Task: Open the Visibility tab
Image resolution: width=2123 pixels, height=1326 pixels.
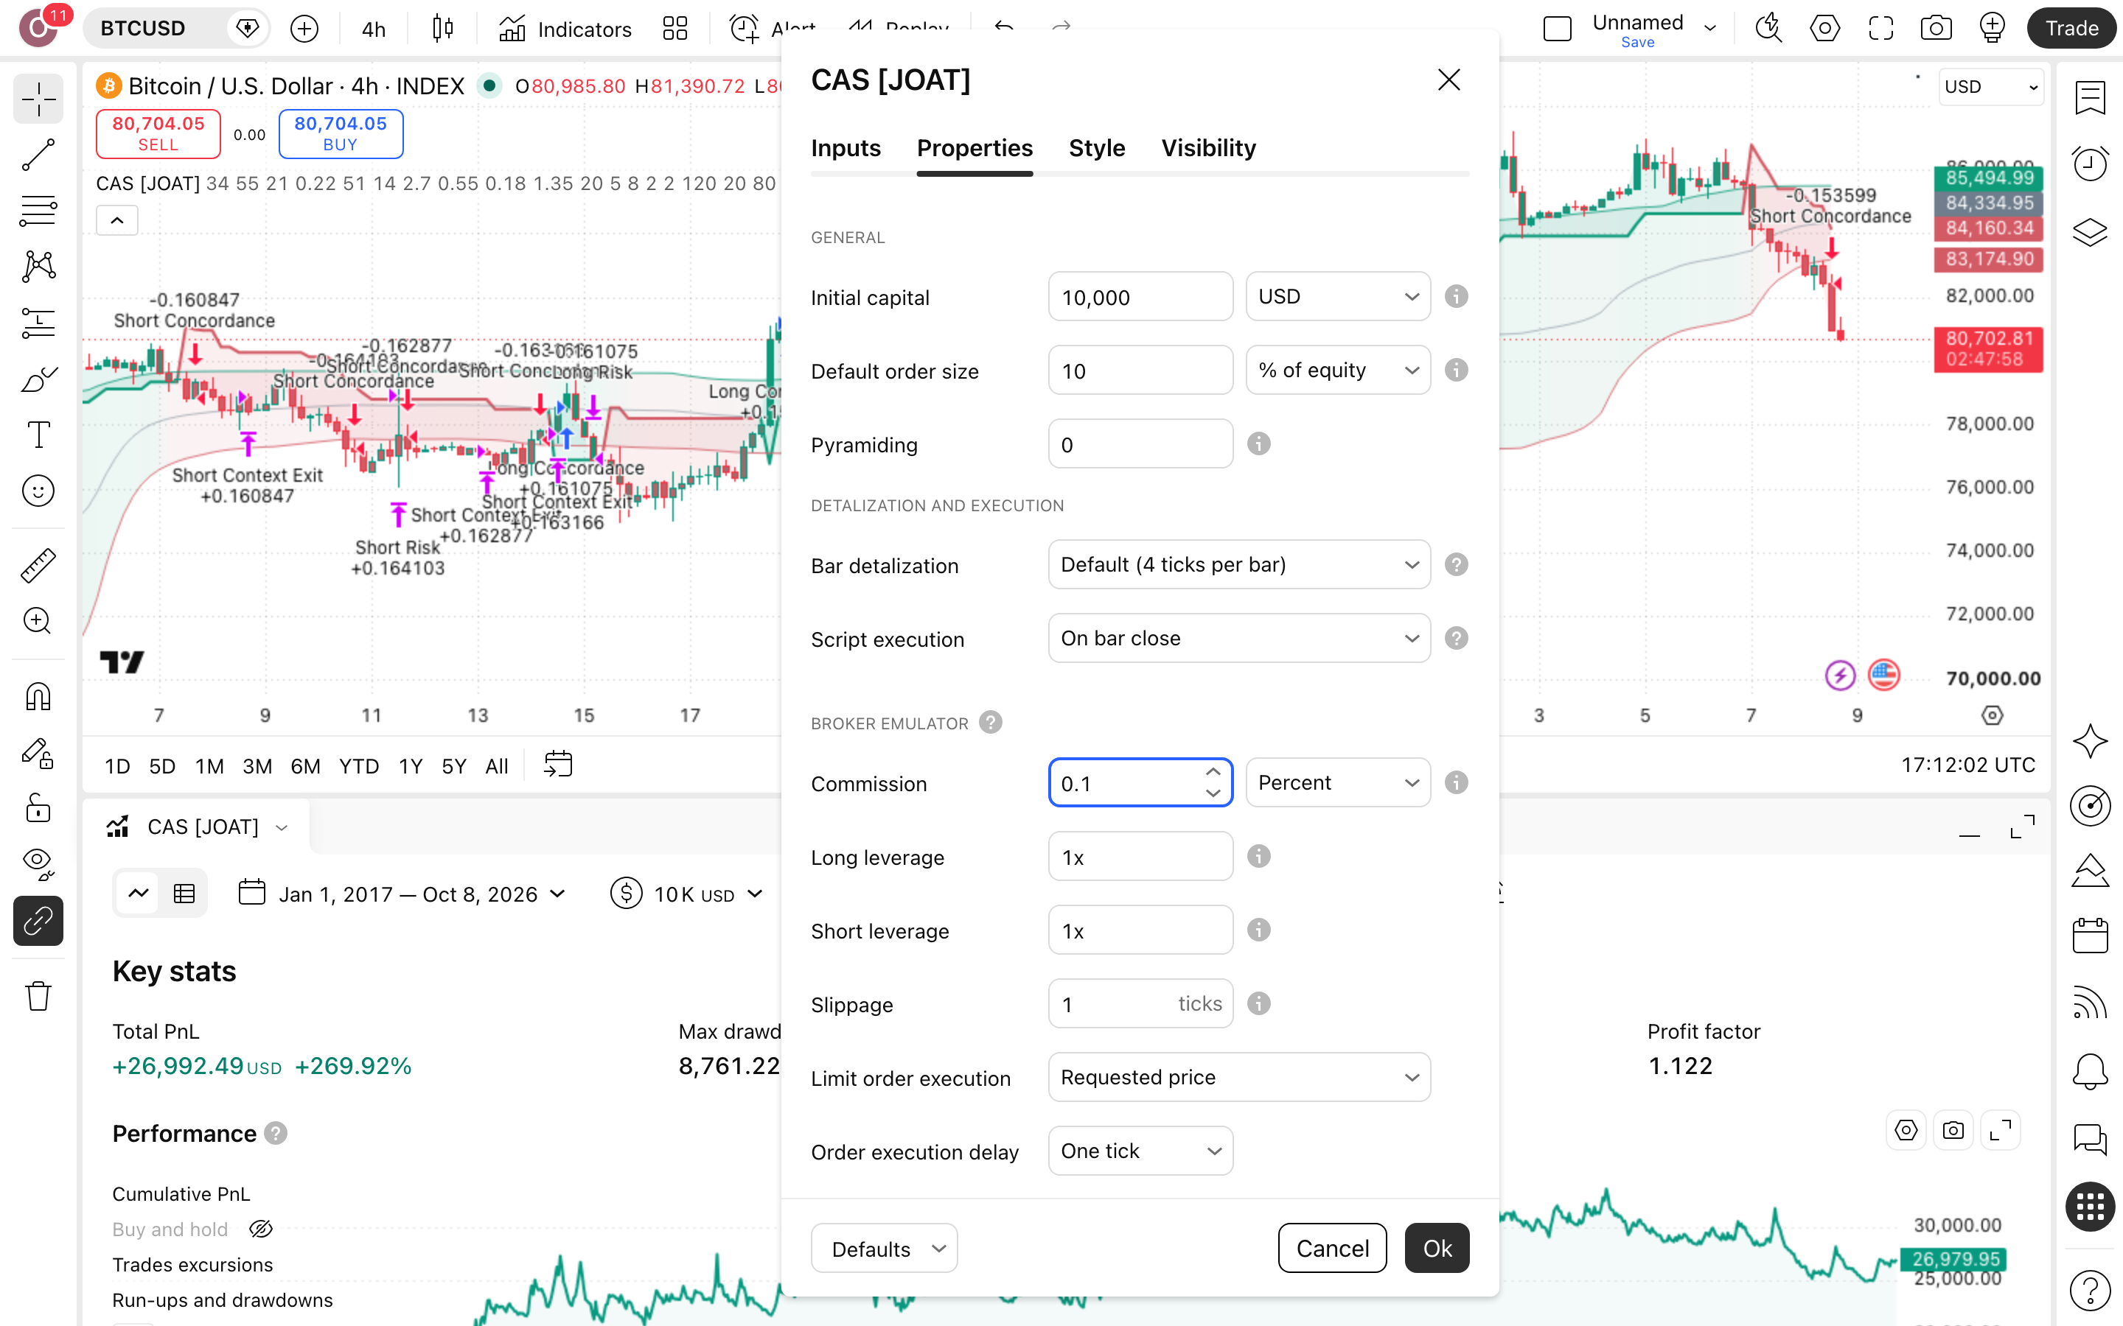Action: tap(1208, 148)
